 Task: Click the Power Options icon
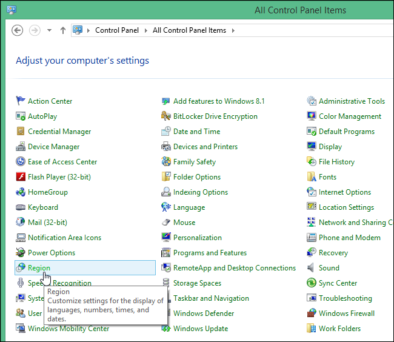point(21,253)
